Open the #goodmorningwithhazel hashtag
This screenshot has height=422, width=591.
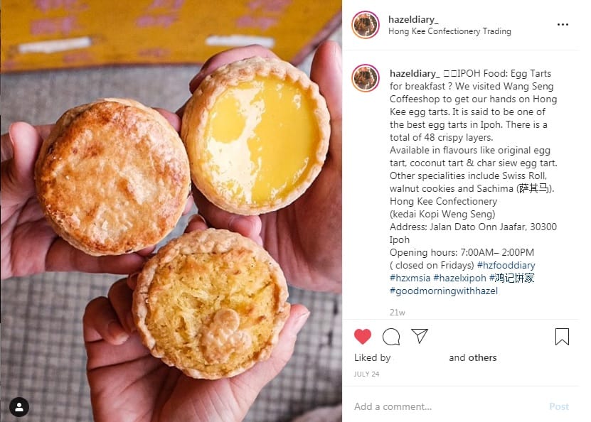point(444,291)
